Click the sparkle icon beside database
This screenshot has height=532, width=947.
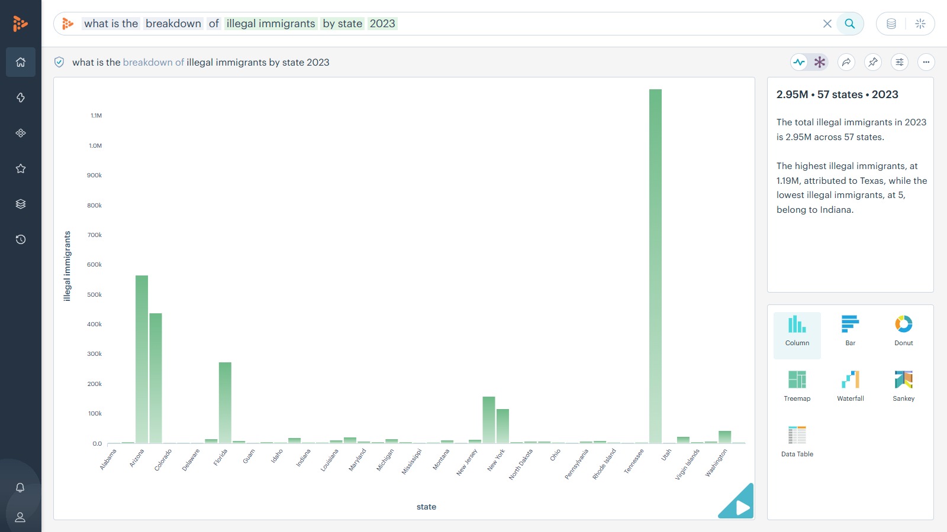click(x=920, y=24)
